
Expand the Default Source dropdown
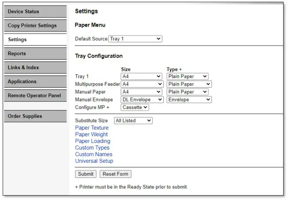click(135, 39)
